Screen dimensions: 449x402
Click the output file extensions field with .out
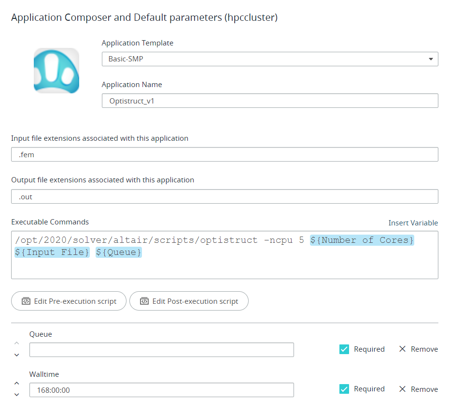pos(224,196)
